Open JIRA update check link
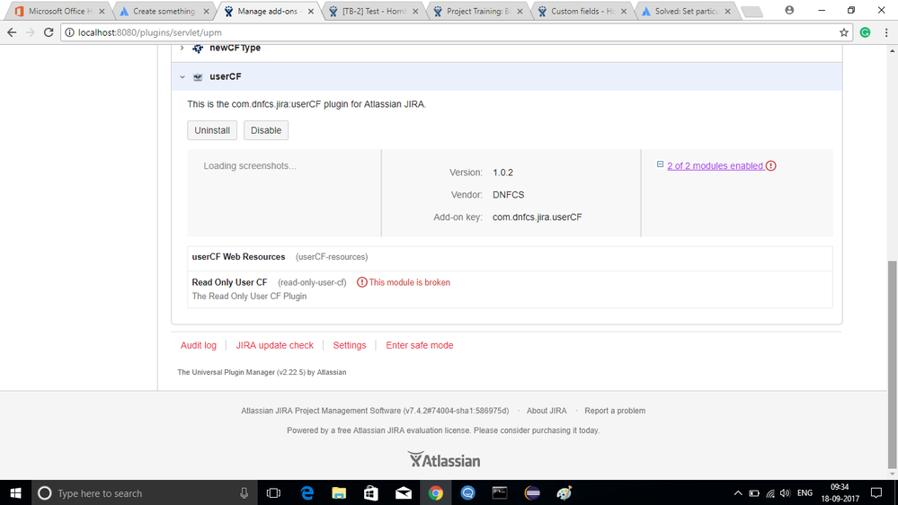Viewport: 898px width, 505px height. 275,345
